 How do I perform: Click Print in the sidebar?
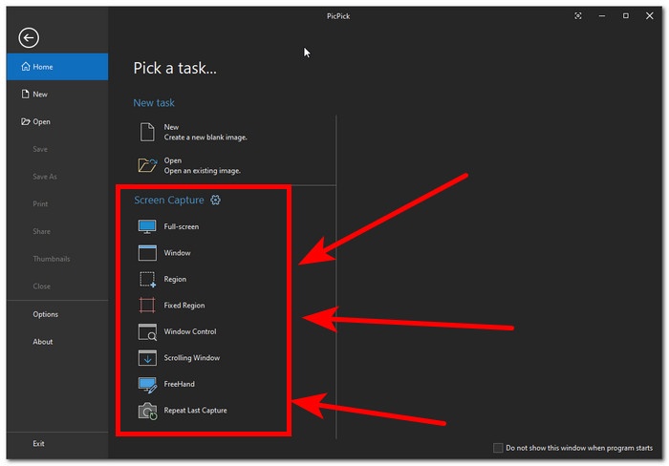(x=40, y=204)
